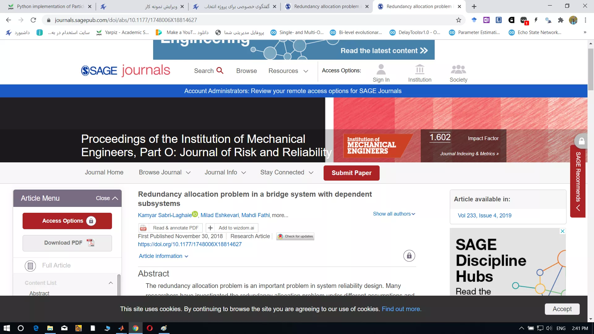
Task: Click the ENG language indicator
Action: (x=561, y=328)
